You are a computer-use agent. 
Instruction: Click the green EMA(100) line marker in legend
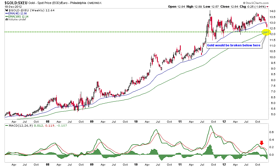click(7, 16)
